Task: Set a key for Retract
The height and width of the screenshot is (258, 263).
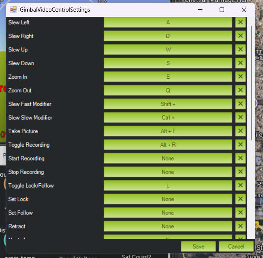Action: [x=168, y=226]
